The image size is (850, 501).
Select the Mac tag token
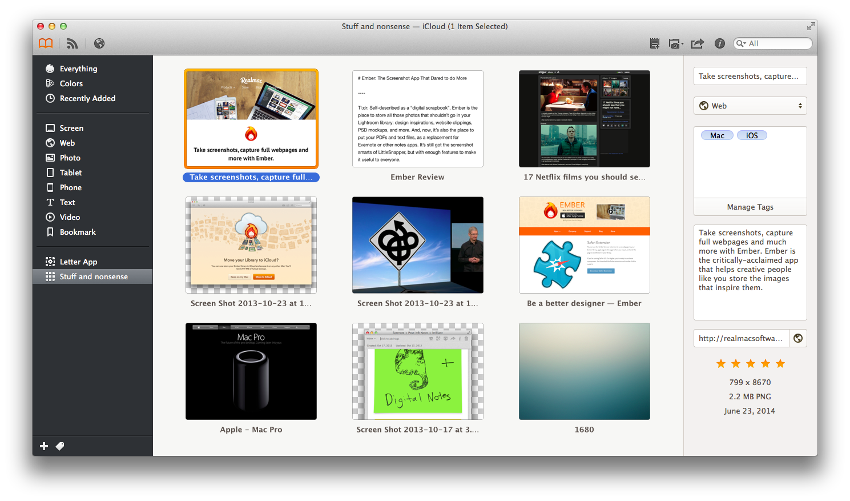click(717, 135)
